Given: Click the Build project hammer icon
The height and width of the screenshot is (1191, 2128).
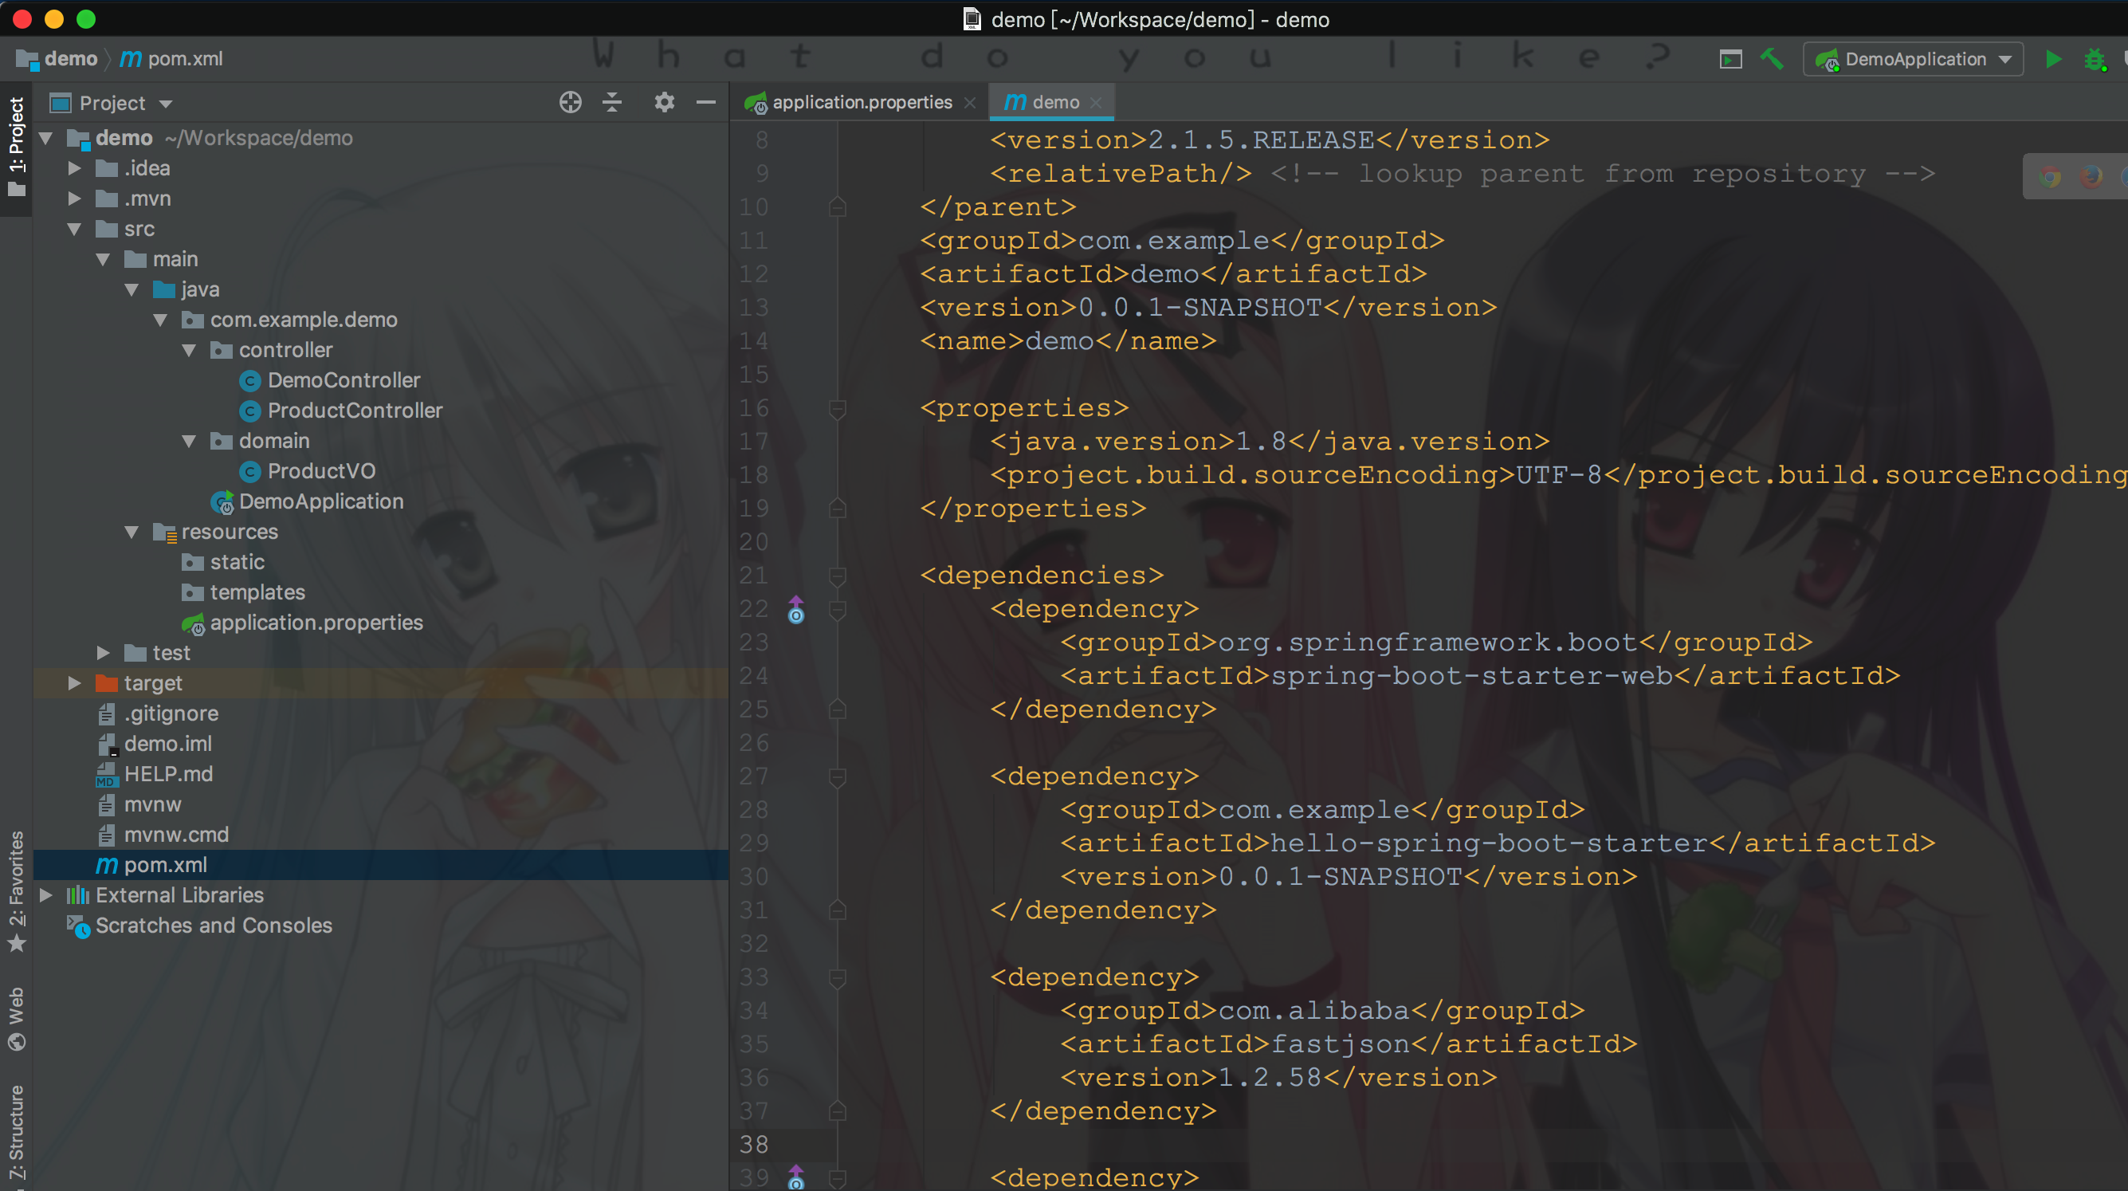Looking at the screenshot, I should (1771, 59).
